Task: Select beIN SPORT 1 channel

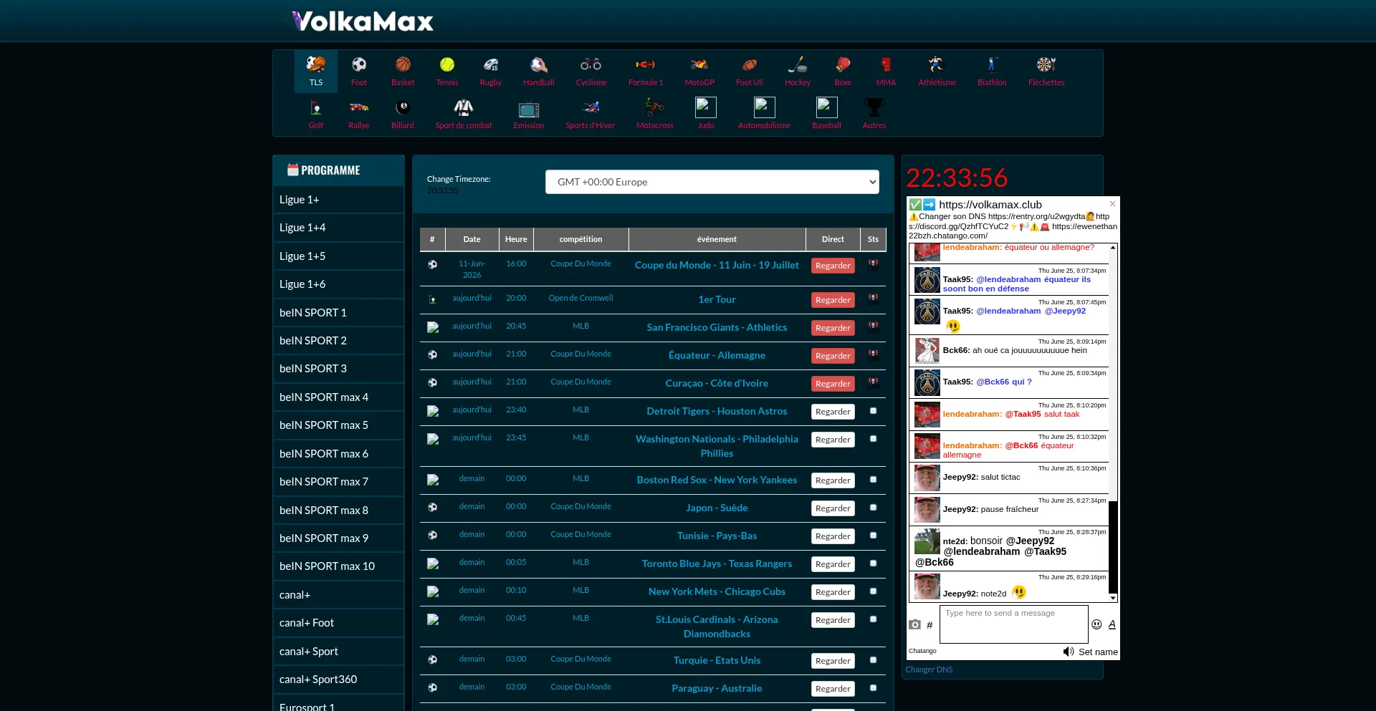Action: click(x=338, y=313)
